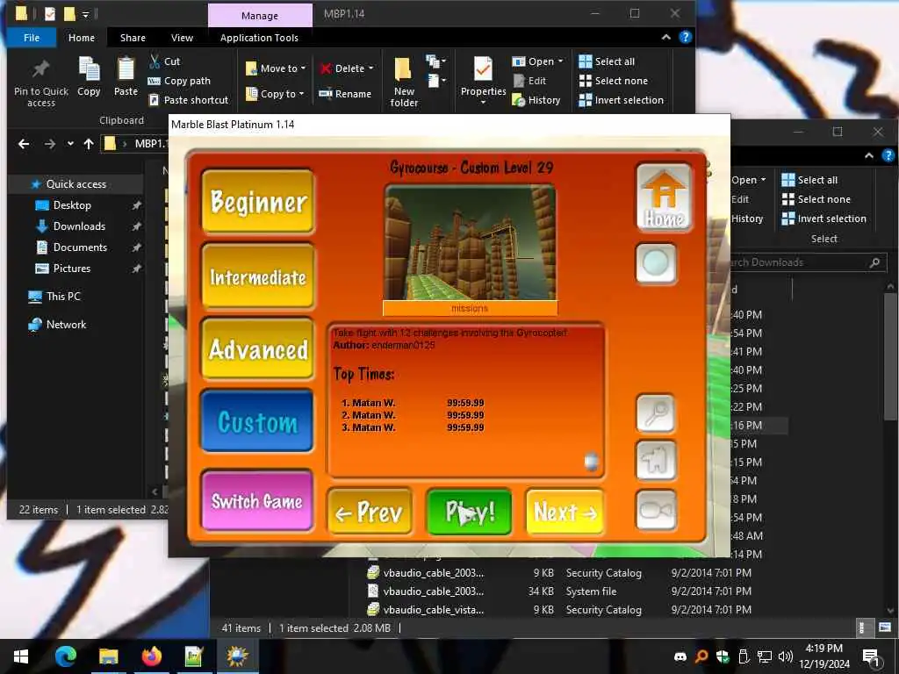The width and height of the screenshot is (899, 674).
Task: Click the round marble selector button
Action: point(656,263)
